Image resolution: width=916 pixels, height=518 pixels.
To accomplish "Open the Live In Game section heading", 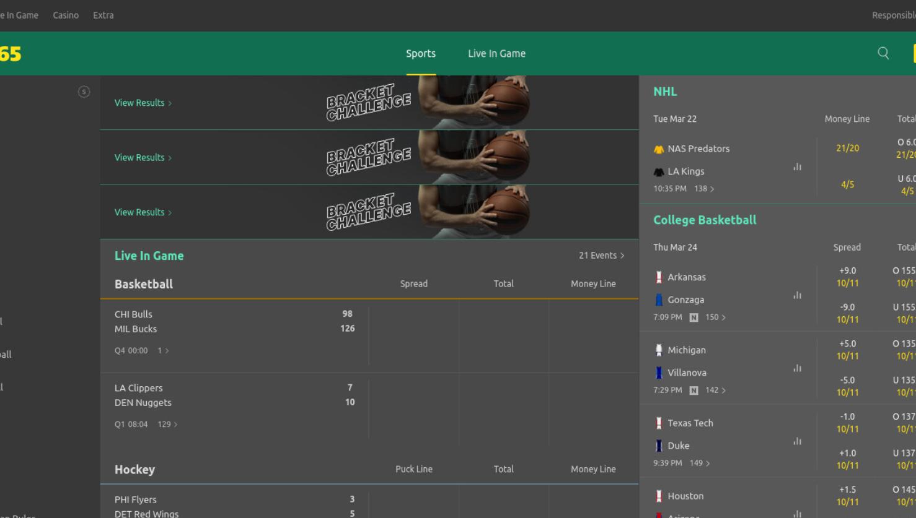I will pyautogui.click(x=149, y=256).
